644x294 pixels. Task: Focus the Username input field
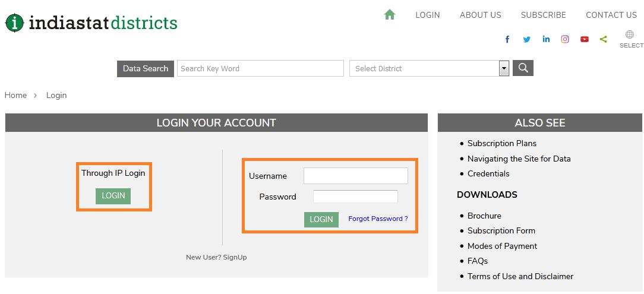tap(355, 176)
